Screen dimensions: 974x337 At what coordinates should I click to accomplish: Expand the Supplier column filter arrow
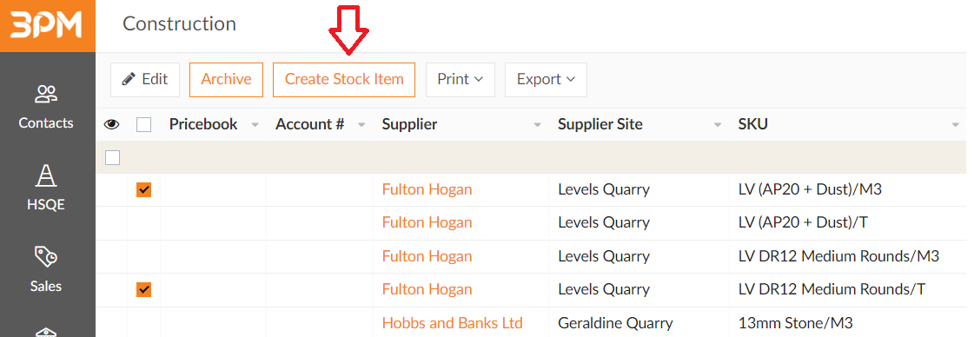[538, 125]
